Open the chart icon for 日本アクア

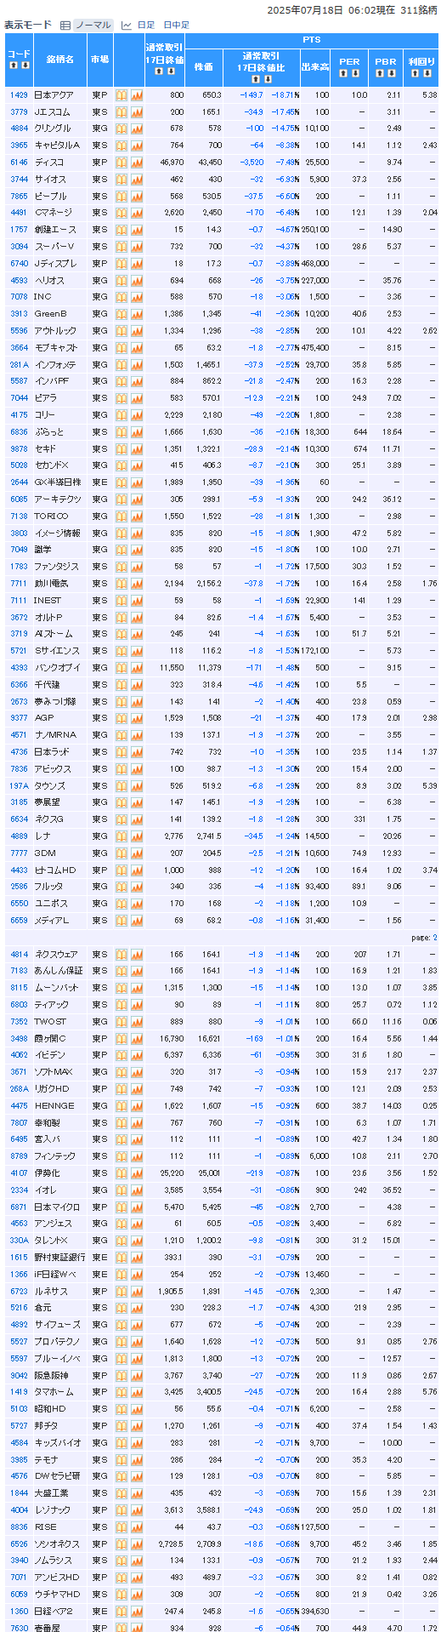[x=137, y=95]
